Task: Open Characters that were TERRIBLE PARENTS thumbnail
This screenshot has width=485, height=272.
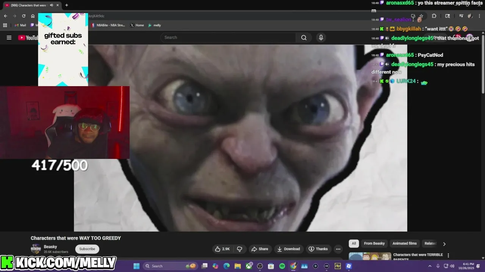Action: pos(370,257)
